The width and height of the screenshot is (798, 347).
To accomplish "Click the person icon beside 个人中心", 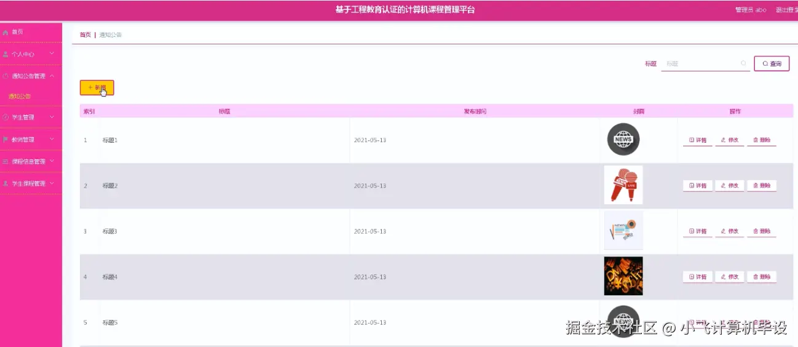I will tap(6, 54).
